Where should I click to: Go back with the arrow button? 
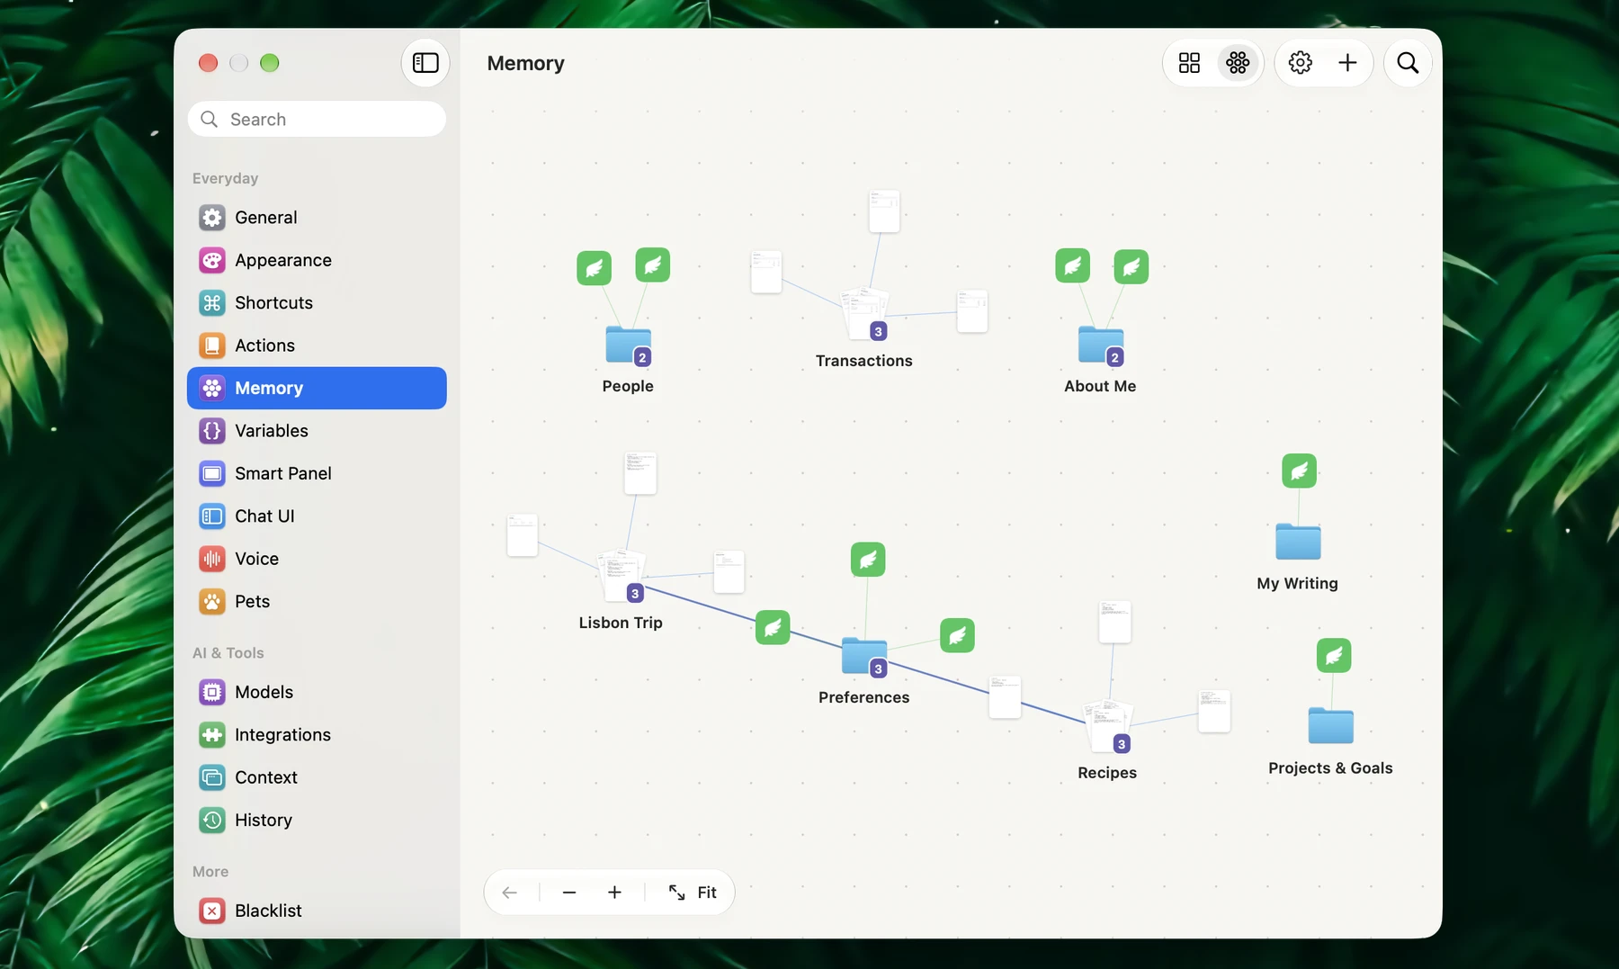pos(510,893)
